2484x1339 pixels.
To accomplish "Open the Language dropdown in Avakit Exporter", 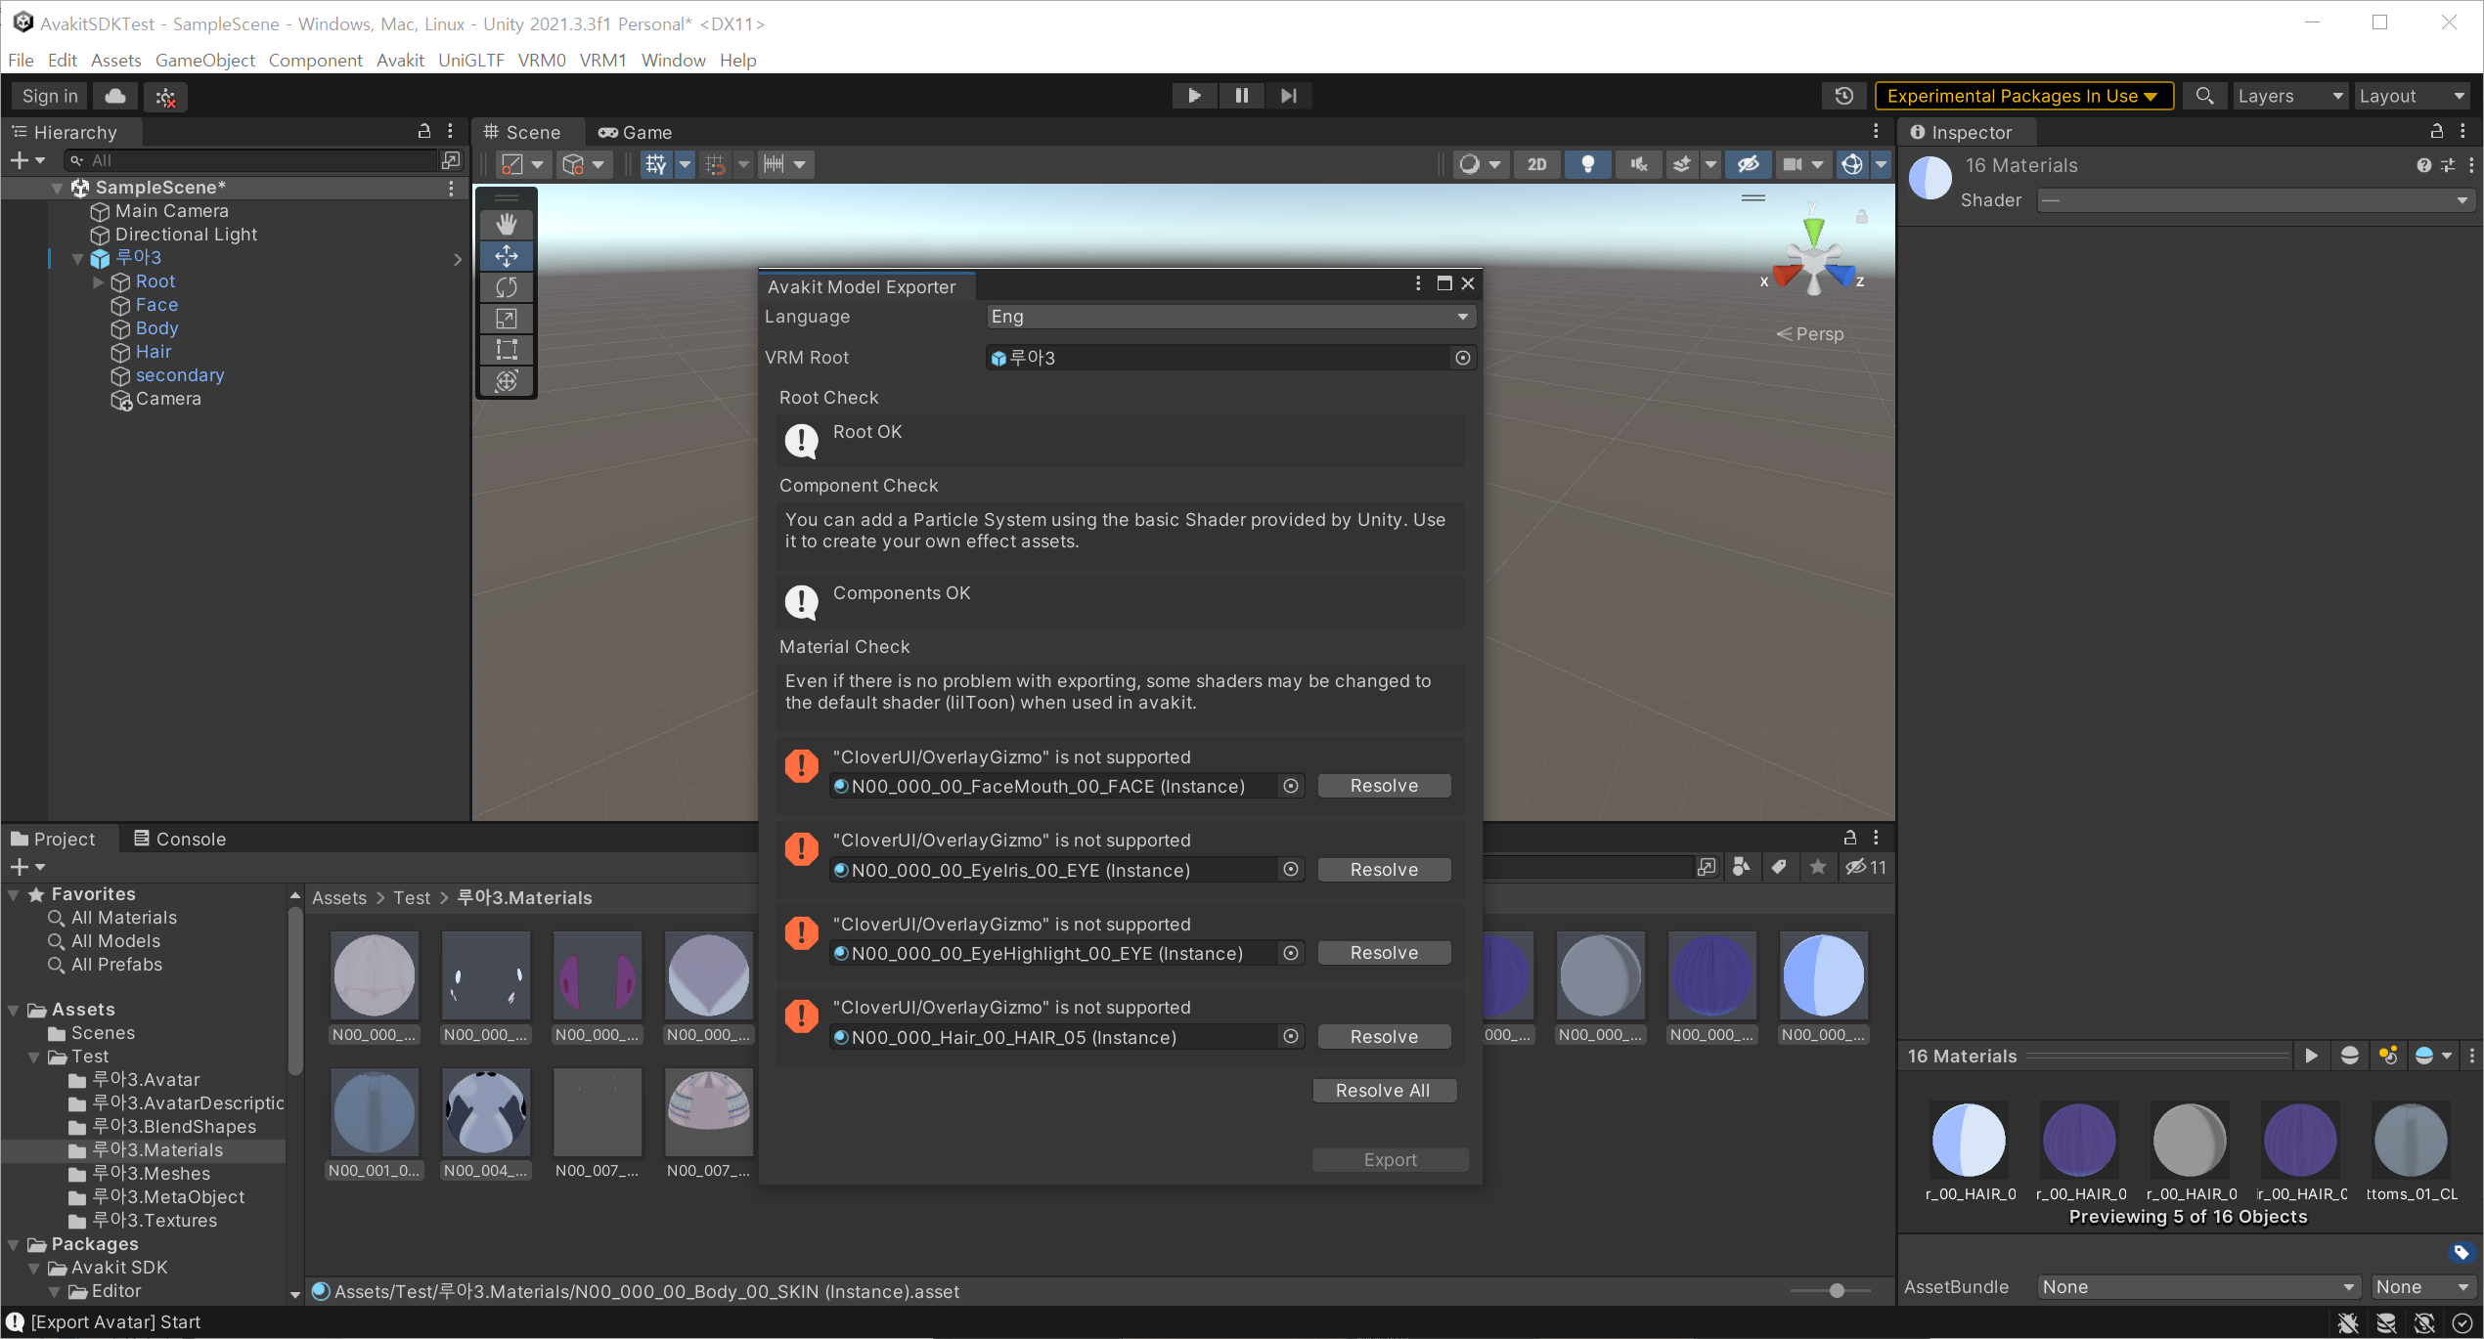I will tap(1230, 317).
